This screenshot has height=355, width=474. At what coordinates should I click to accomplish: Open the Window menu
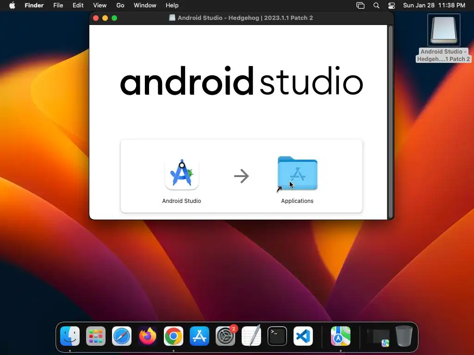click(145, 6)
